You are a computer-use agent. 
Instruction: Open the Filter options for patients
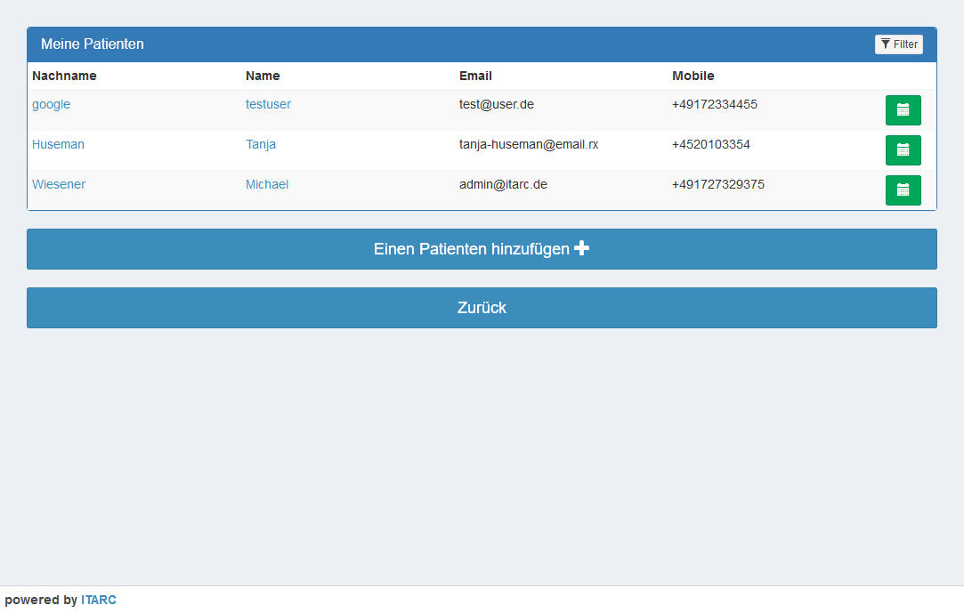pos(898,44)
